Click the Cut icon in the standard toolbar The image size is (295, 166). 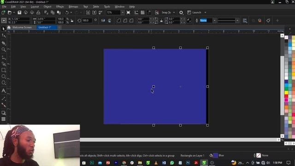tap(46, 12)
